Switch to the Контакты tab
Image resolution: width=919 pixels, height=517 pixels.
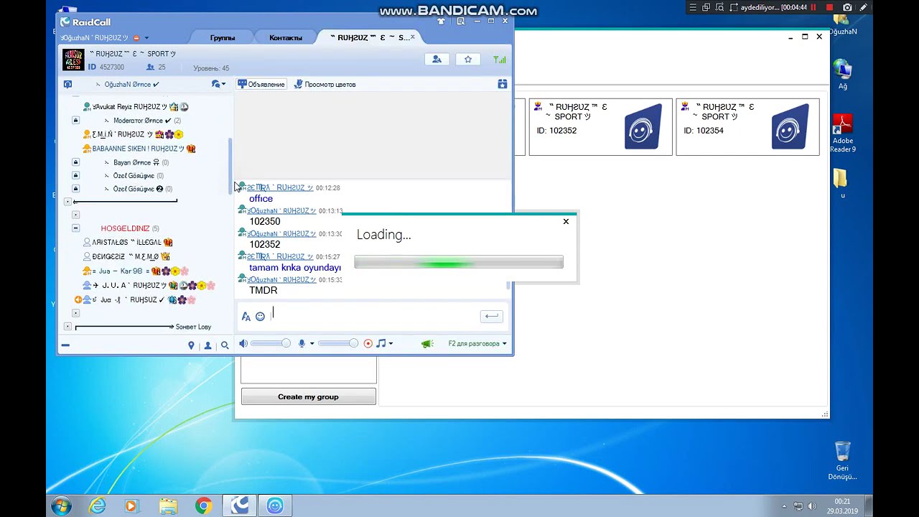[x=286, y=37]
